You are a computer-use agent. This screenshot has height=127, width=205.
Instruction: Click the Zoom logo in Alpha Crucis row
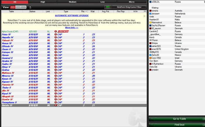point(63,31)
